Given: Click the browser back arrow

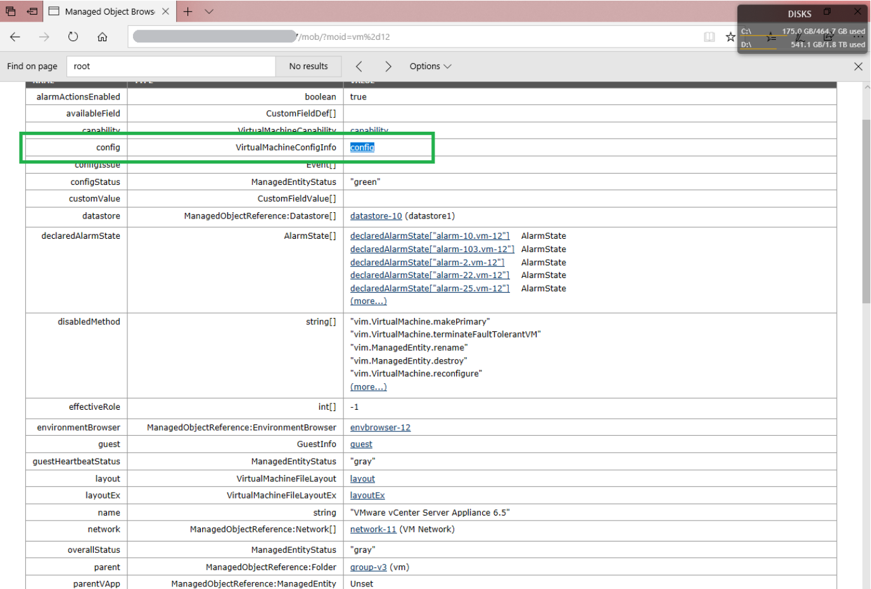Looking at the screenshot, I should (15, 37).
